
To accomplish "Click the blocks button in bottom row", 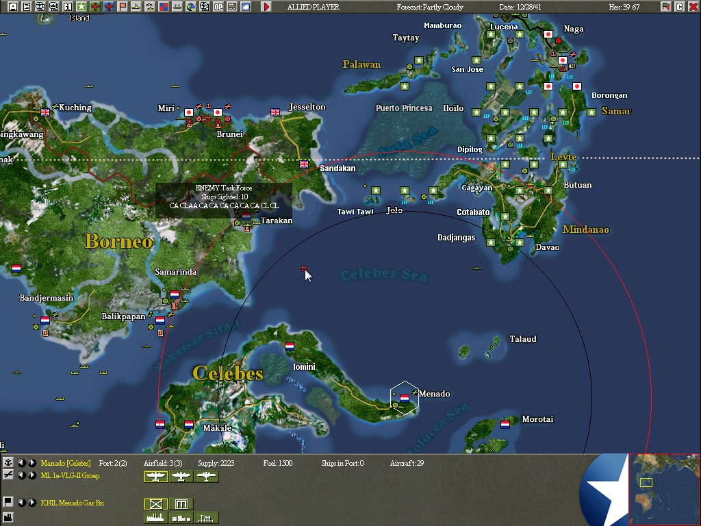I will pyautogui.click(x=181, y=518).
